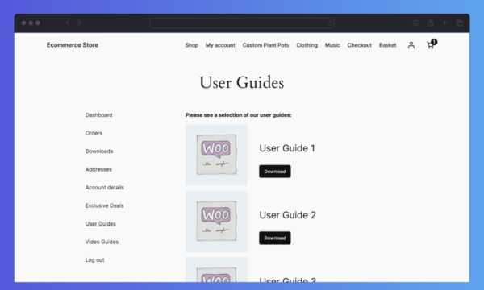Image resolution: width=484 pixels, height=290 pixels.
Task: Open the Shop menu item
Action: coord(192,45)
